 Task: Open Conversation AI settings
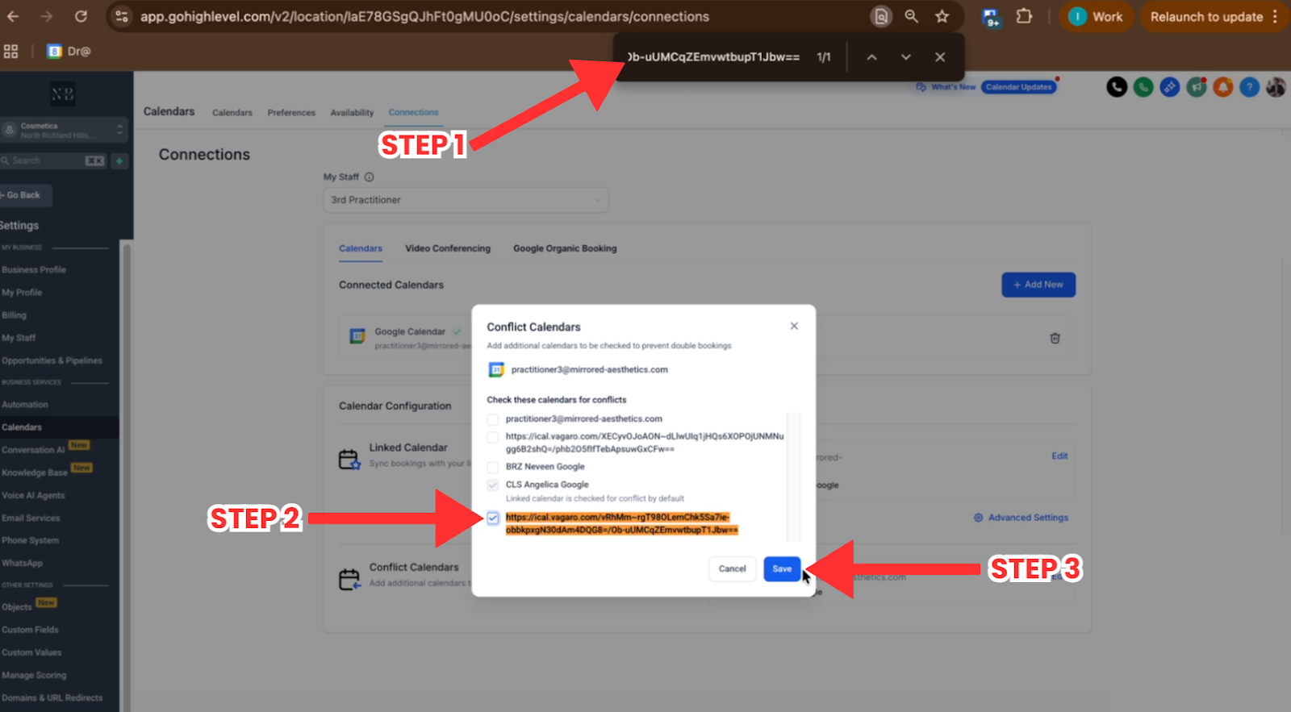coord(33,450)
